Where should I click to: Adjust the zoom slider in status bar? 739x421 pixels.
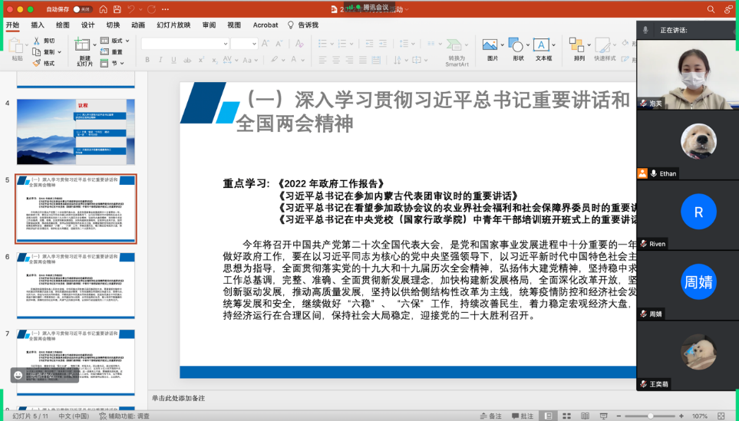[651, 416]
